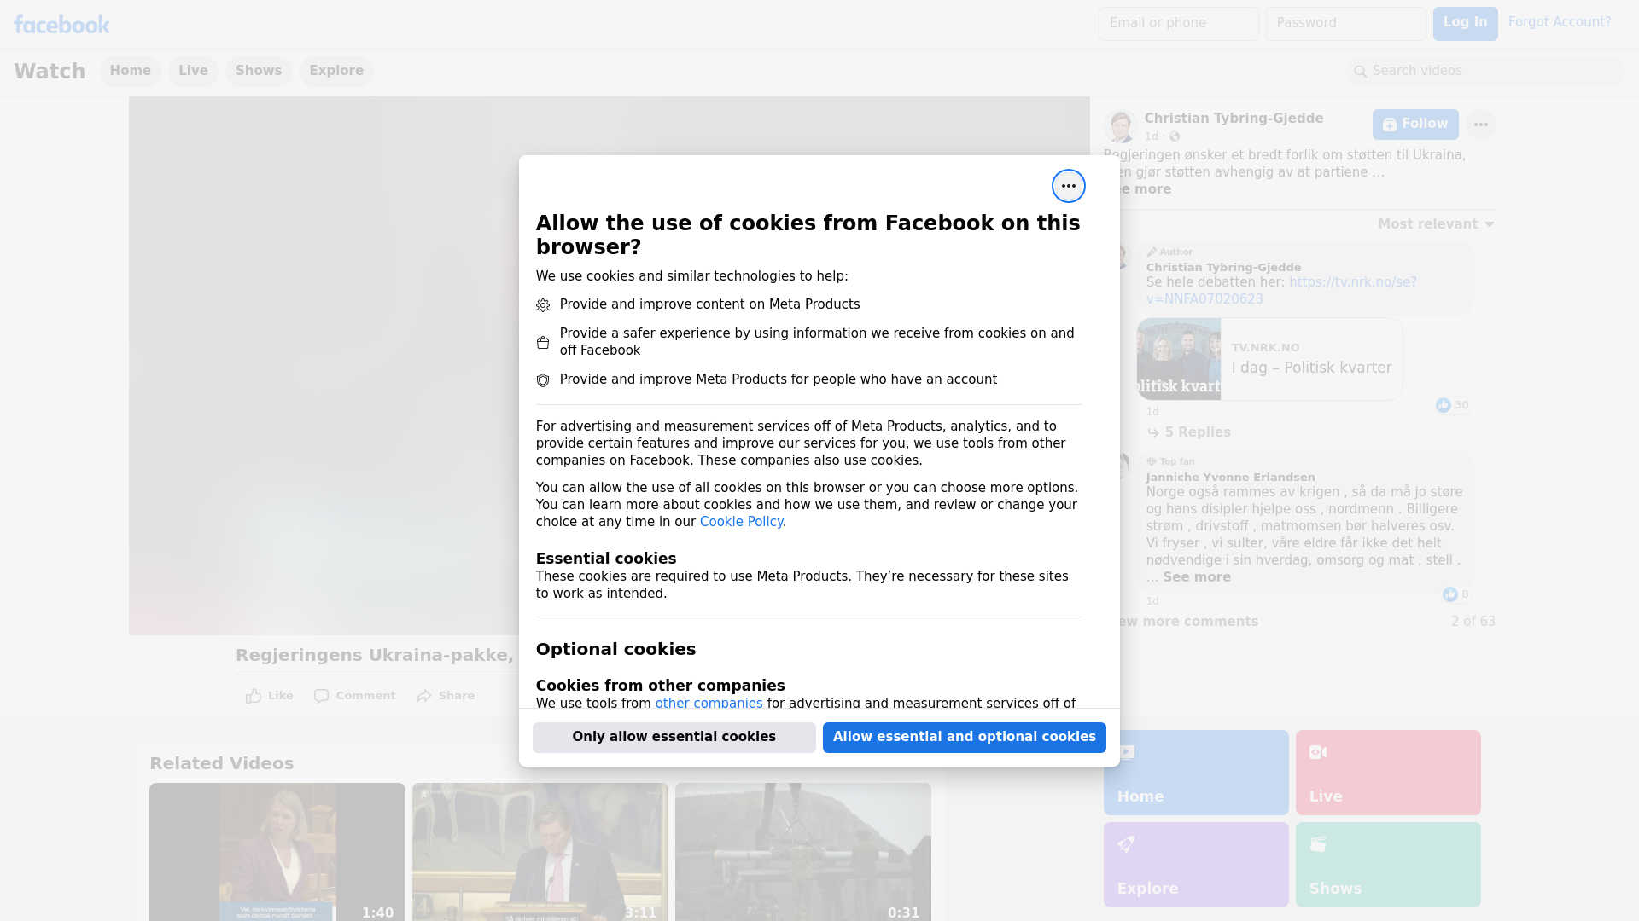Click the 'Optional cookies' heading

click(615, 649)
